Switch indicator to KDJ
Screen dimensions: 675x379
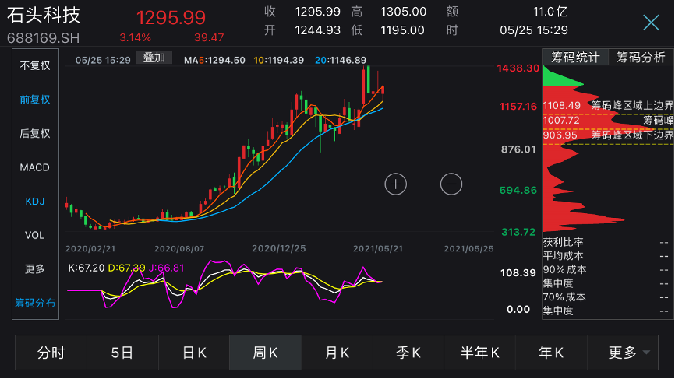point(35,202)
